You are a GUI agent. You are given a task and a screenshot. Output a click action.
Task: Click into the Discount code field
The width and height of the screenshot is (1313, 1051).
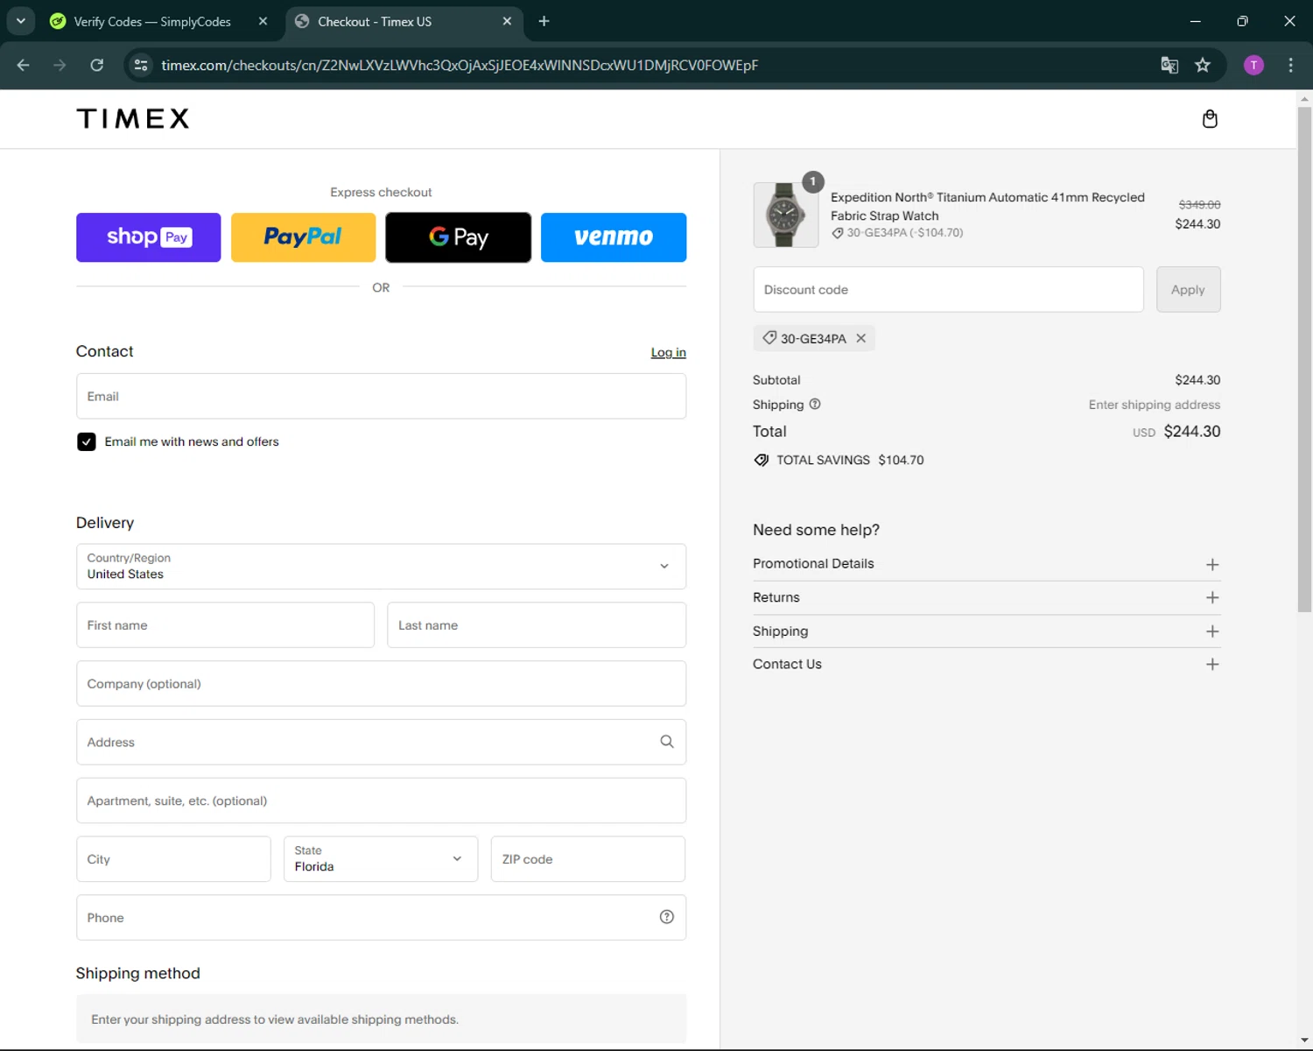coord(948,290)
